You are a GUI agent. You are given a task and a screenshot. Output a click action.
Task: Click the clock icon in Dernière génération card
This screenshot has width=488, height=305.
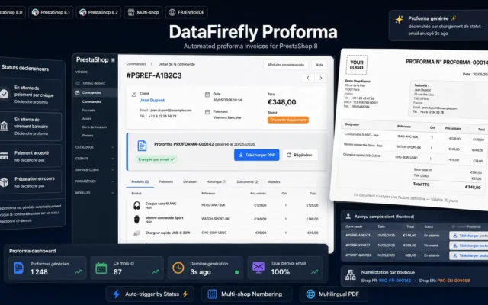[x=178, y=268]
